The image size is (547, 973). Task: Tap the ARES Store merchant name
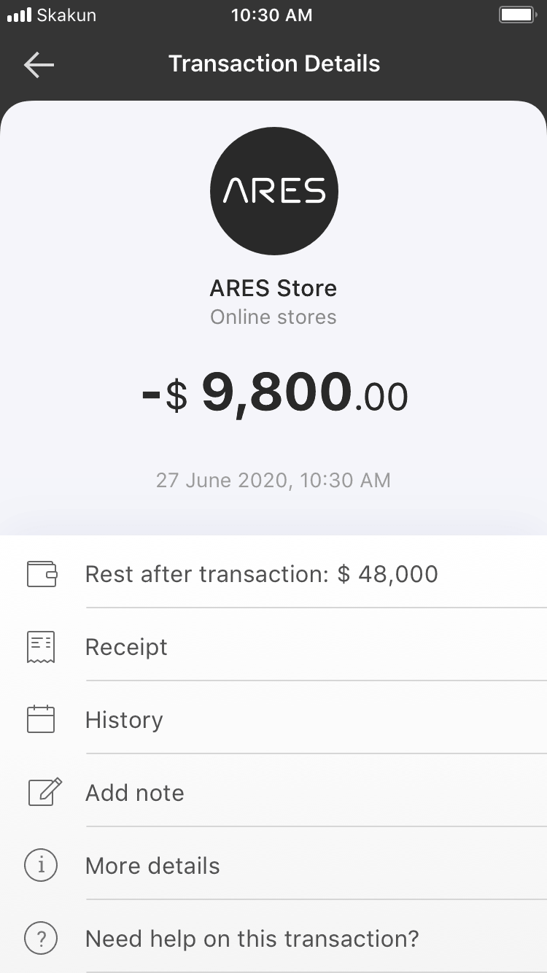click(273, 288)
